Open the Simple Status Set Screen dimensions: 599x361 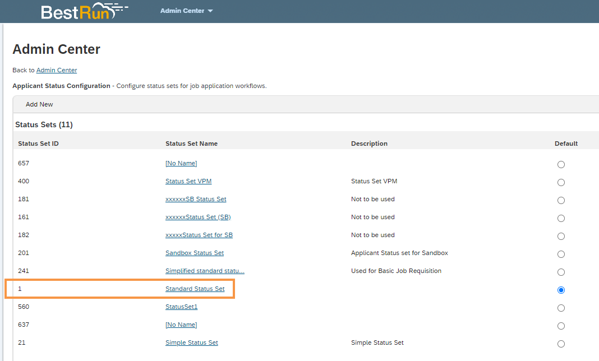tap(191, 343)
